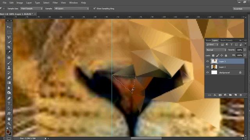Screen dimensions: 250x140
Task: Open the layer filter Kind dropdown
Action: [212, 45]
